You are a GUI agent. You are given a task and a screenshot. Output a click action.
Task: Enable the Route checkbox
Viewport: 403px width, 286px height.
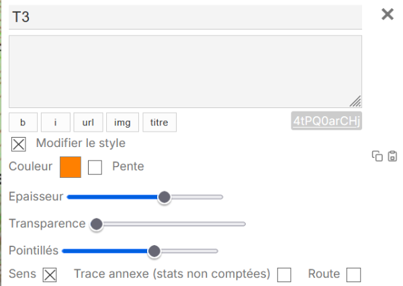tap(353, 275)
